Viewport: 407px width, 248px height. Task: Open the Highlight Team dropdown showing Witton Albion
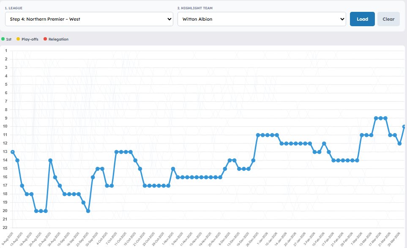coord(262,19)
